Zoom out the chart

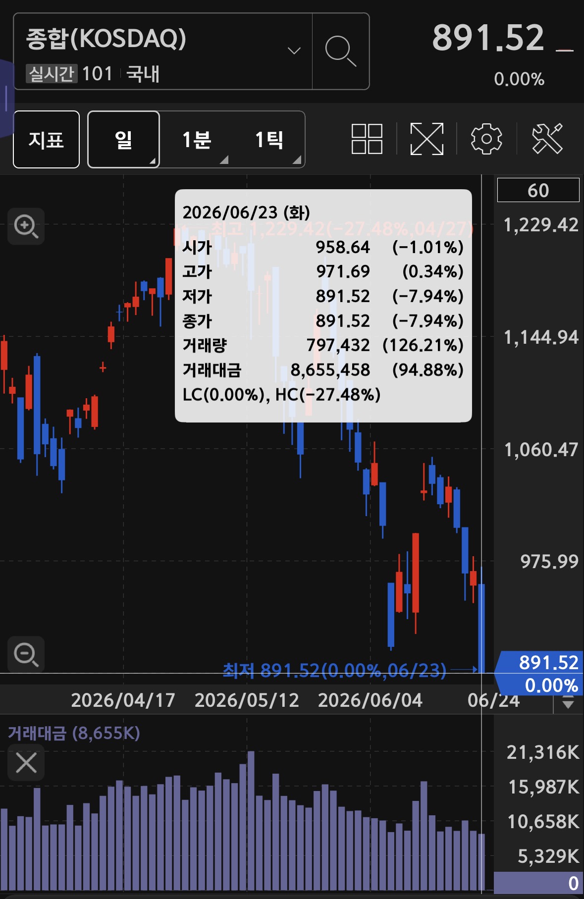click(26, 654)
